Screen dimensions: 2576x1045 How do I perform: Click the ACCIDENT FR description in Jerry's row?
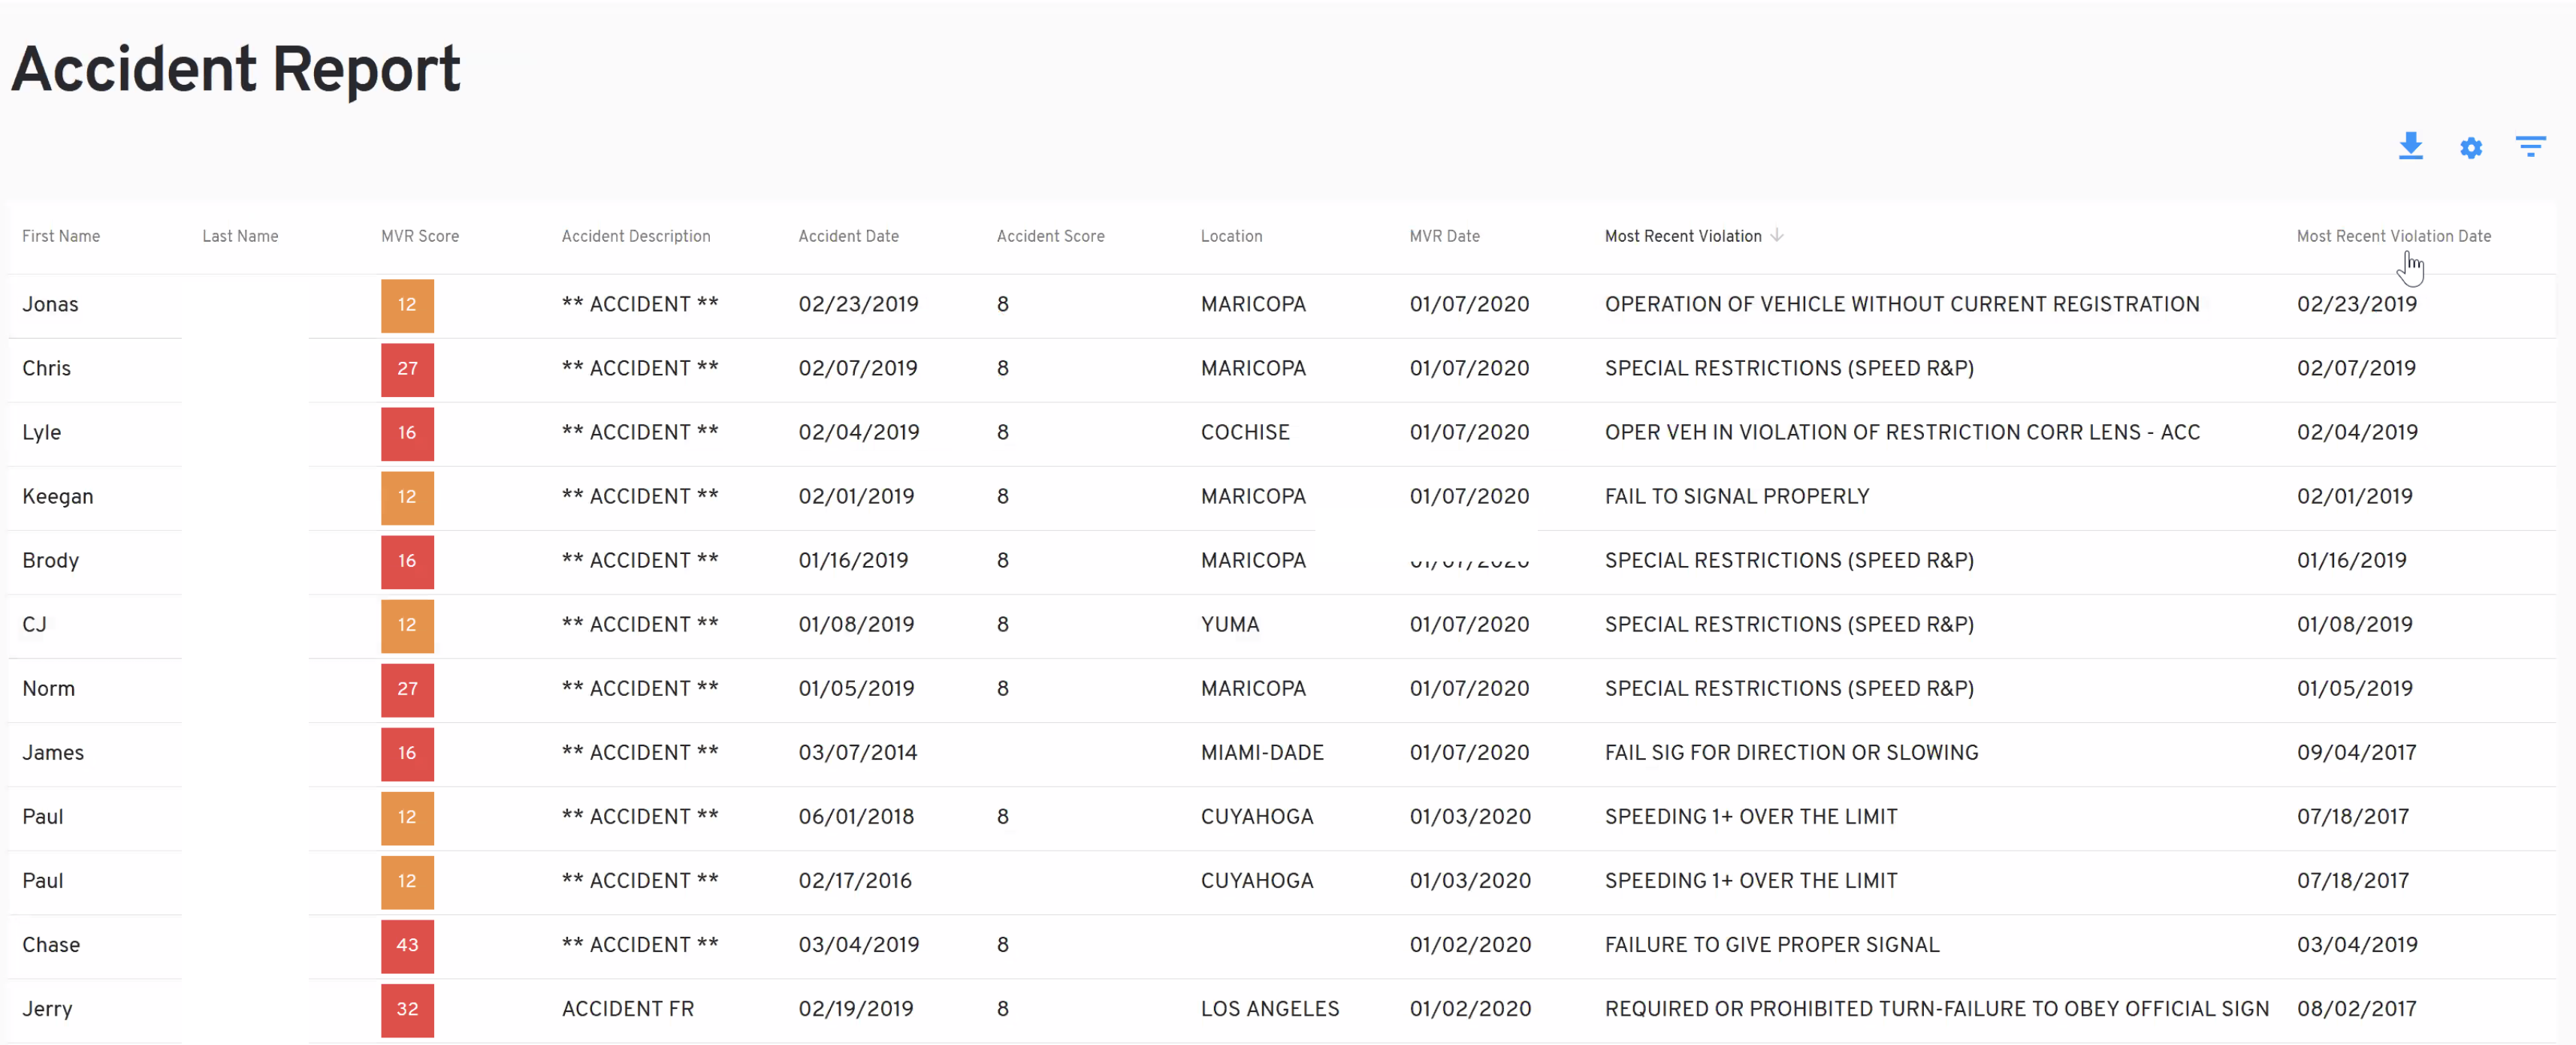[x=628, y=1009]
